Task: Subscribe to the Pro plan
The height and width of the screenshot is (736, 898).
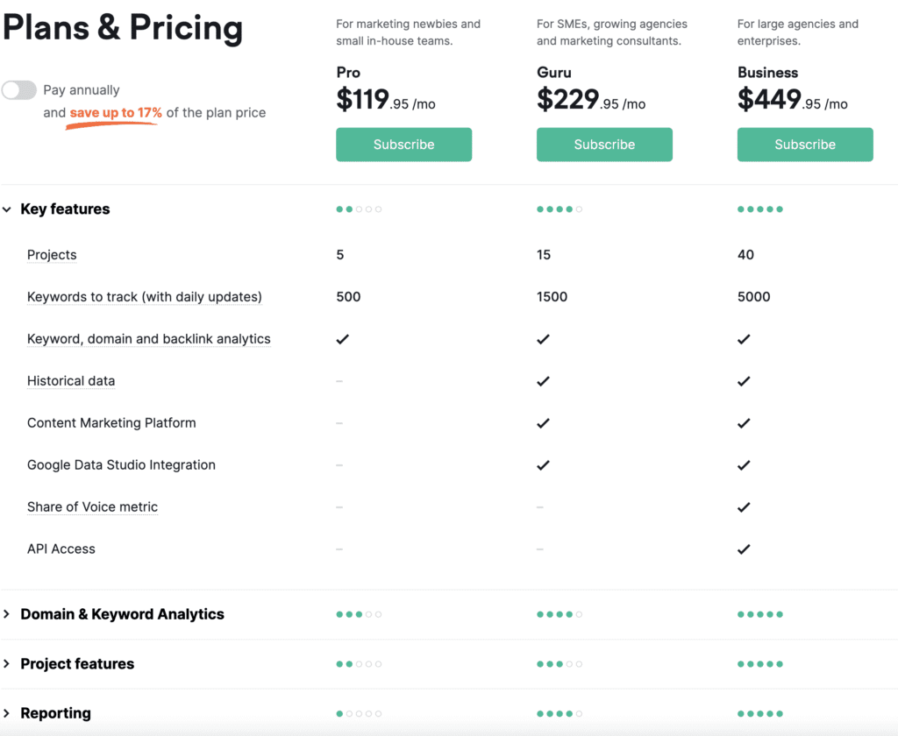Action: [x=403, y=145]
